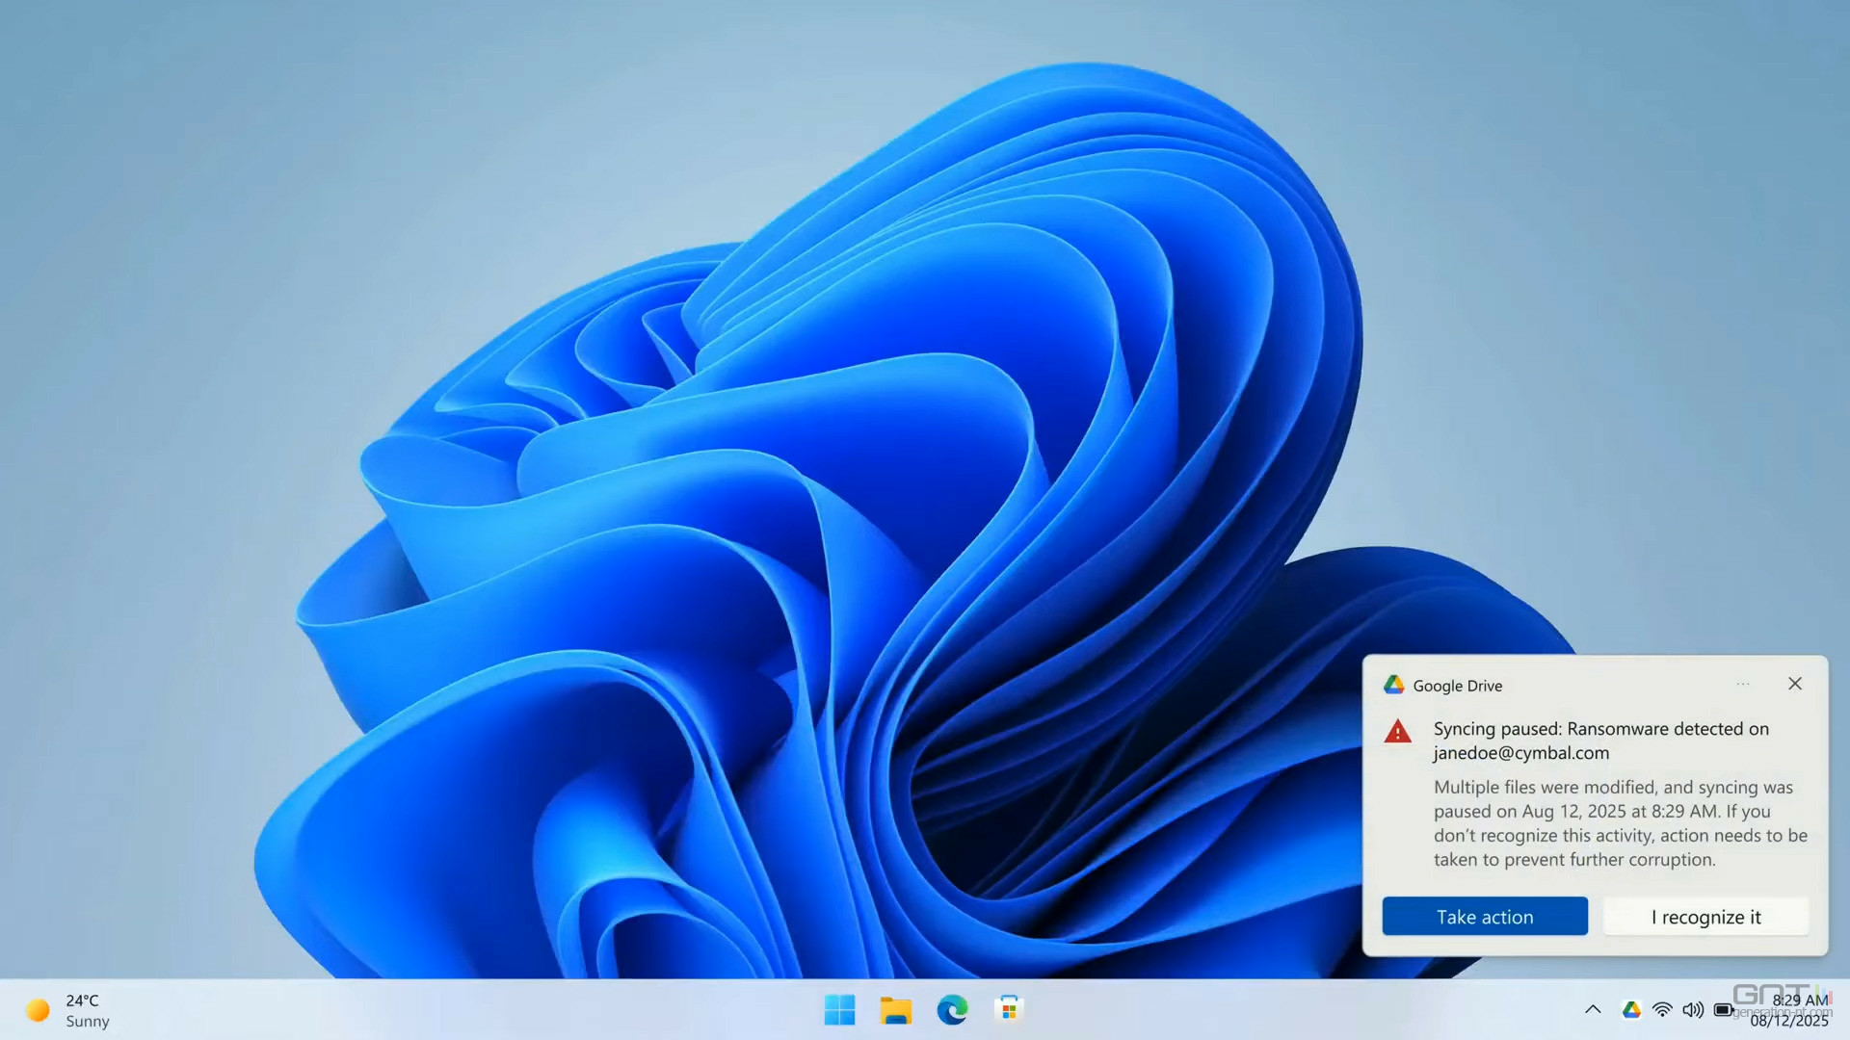Click the Take action button

(x=1484, y=917)
